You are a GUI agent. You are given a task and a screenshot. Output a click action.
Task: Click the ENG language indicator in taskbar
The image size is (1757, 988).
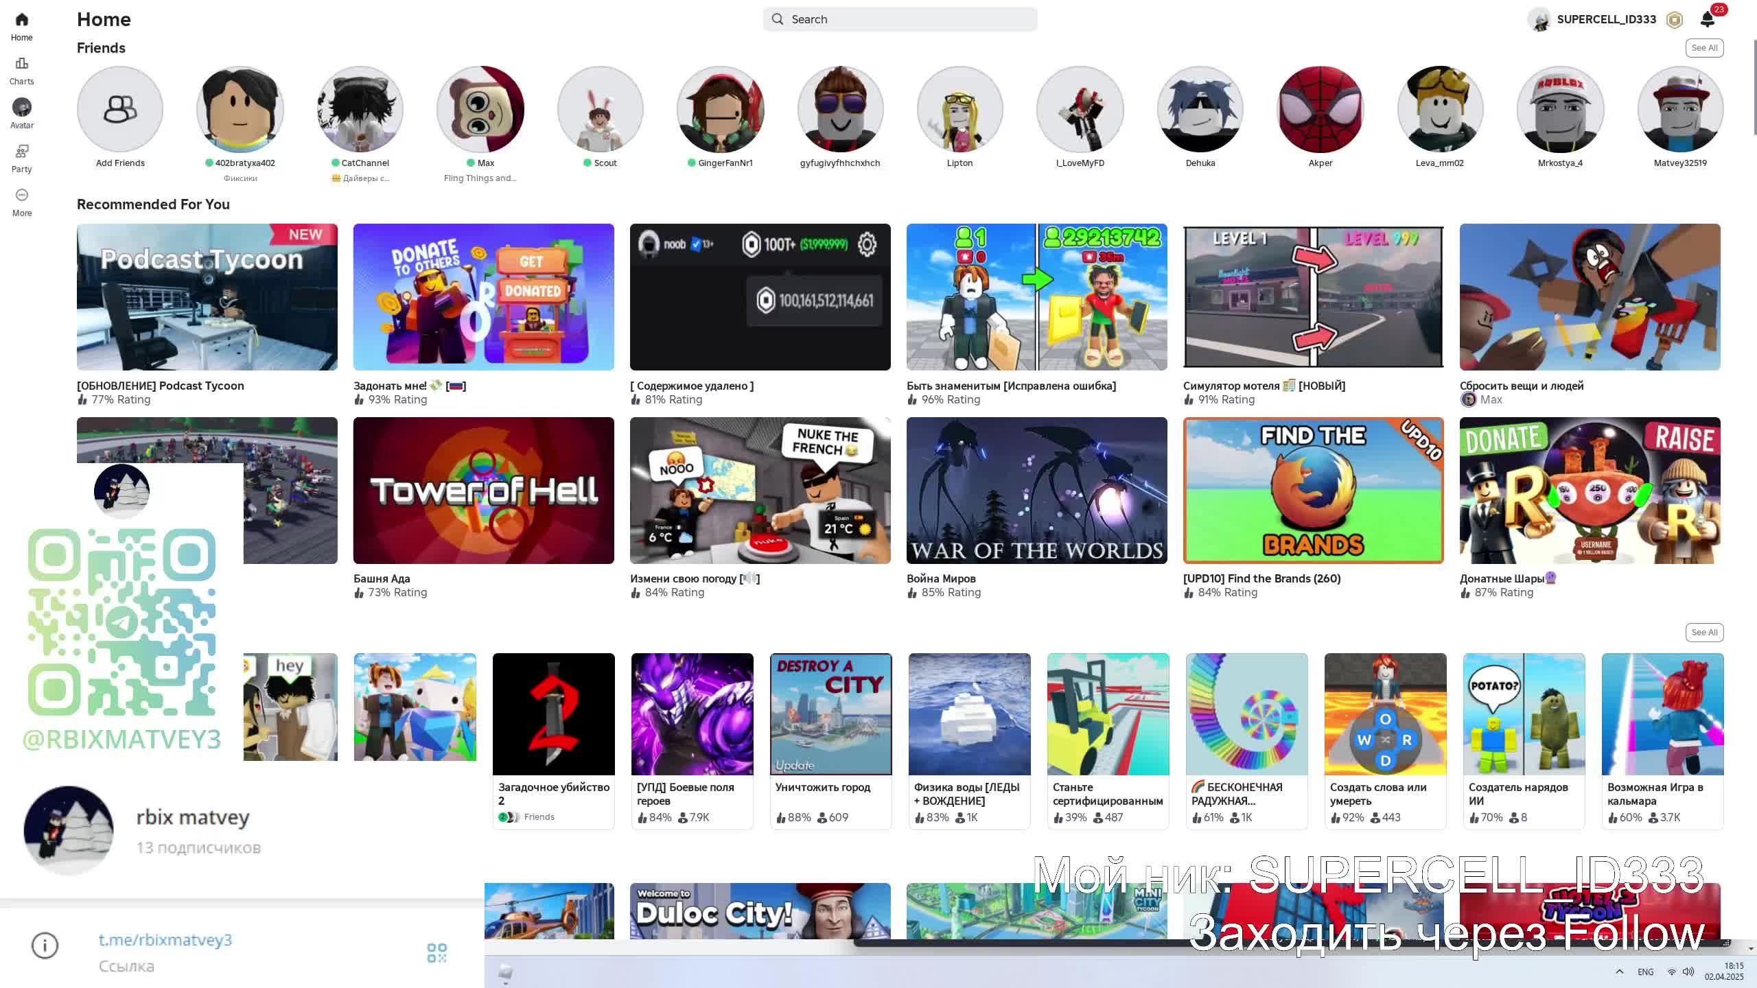tap(1645, 972)
